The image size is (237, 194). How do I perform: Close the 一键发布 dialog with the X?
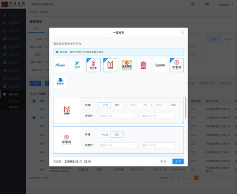click(x=182, y=33)
